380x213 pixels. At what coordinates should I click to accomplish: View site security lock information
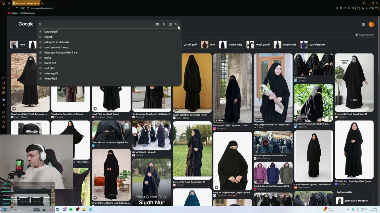(28, 8)
